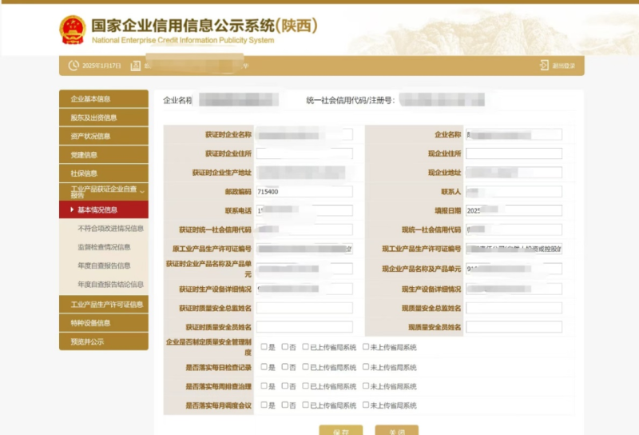Open 股东及出资信息 menu section
This screenshot has height=435, width=639.
[x=104, y=118]
